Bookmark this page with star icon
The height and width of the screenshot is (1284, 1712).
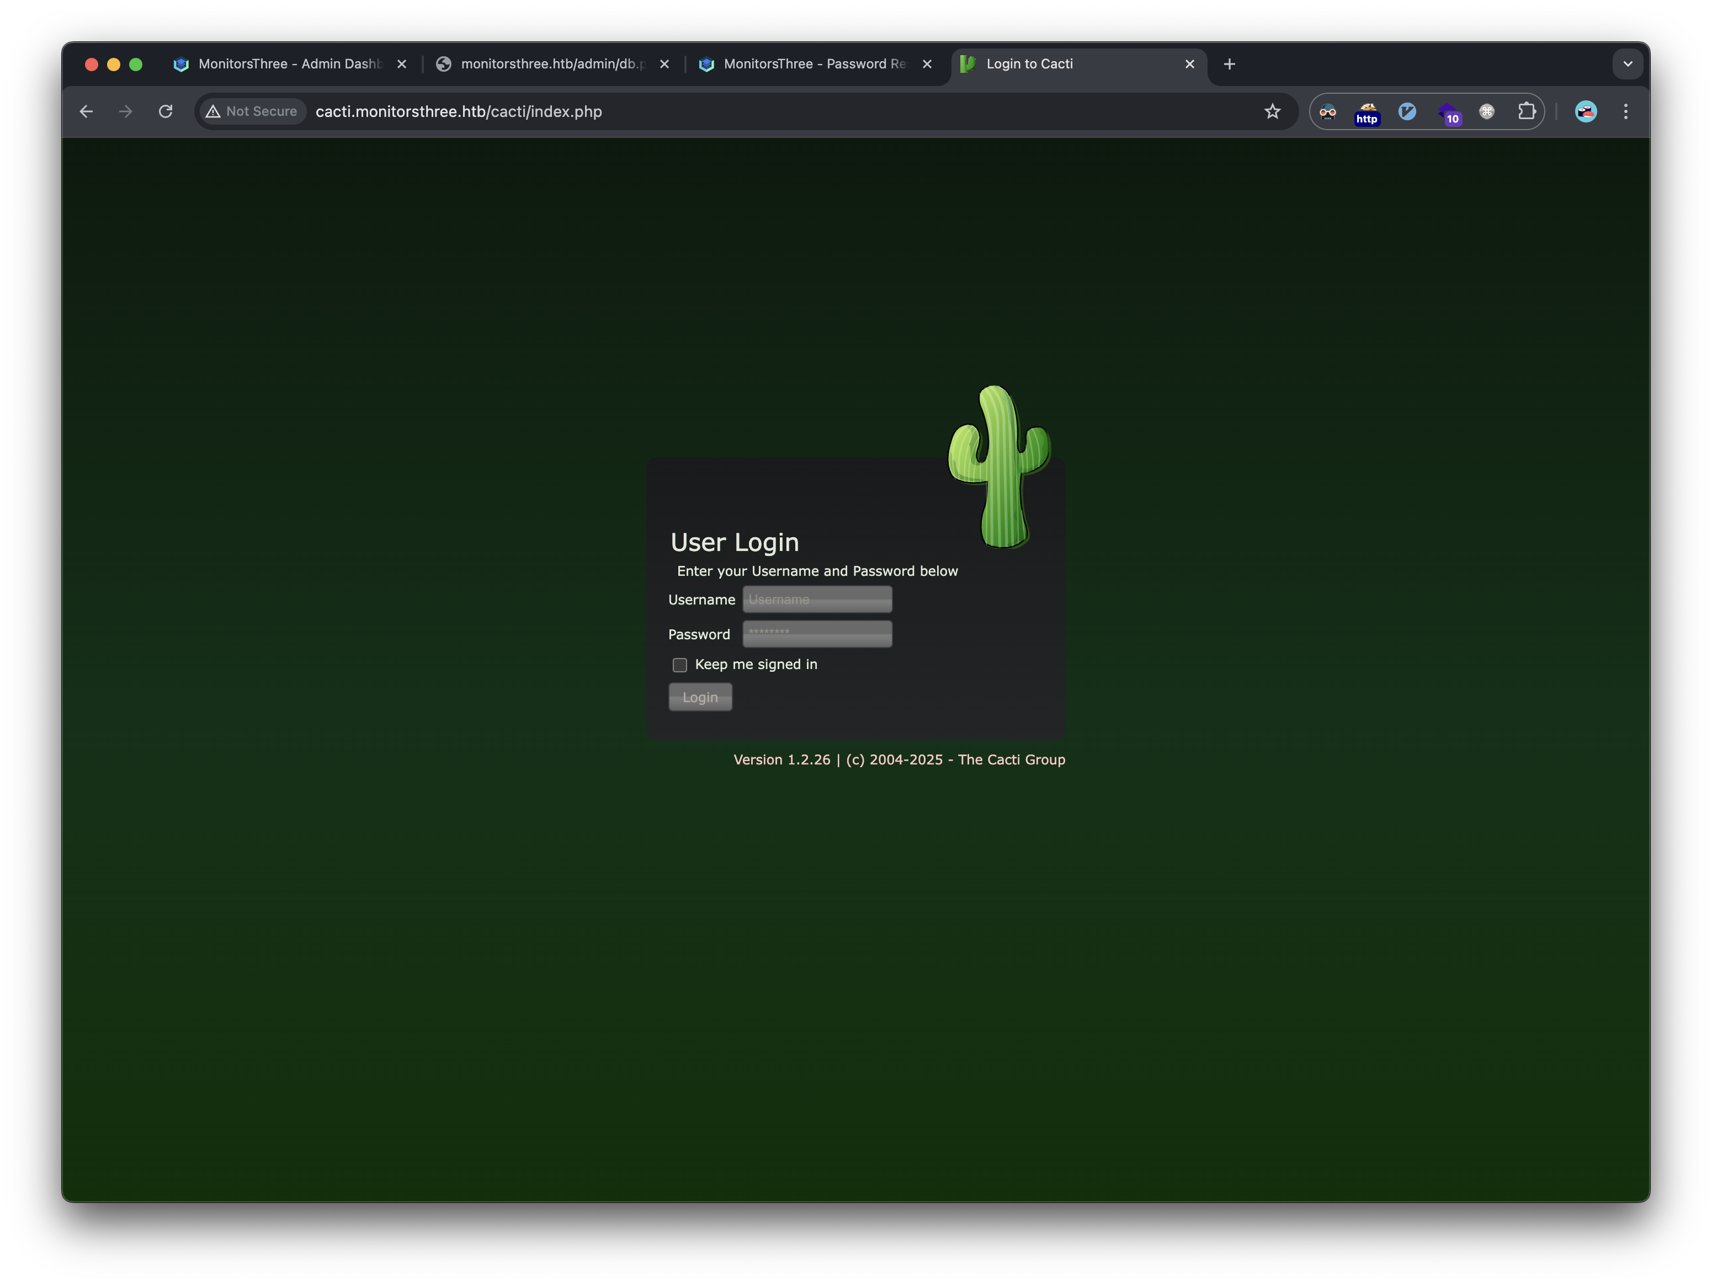click(1272, 111)
